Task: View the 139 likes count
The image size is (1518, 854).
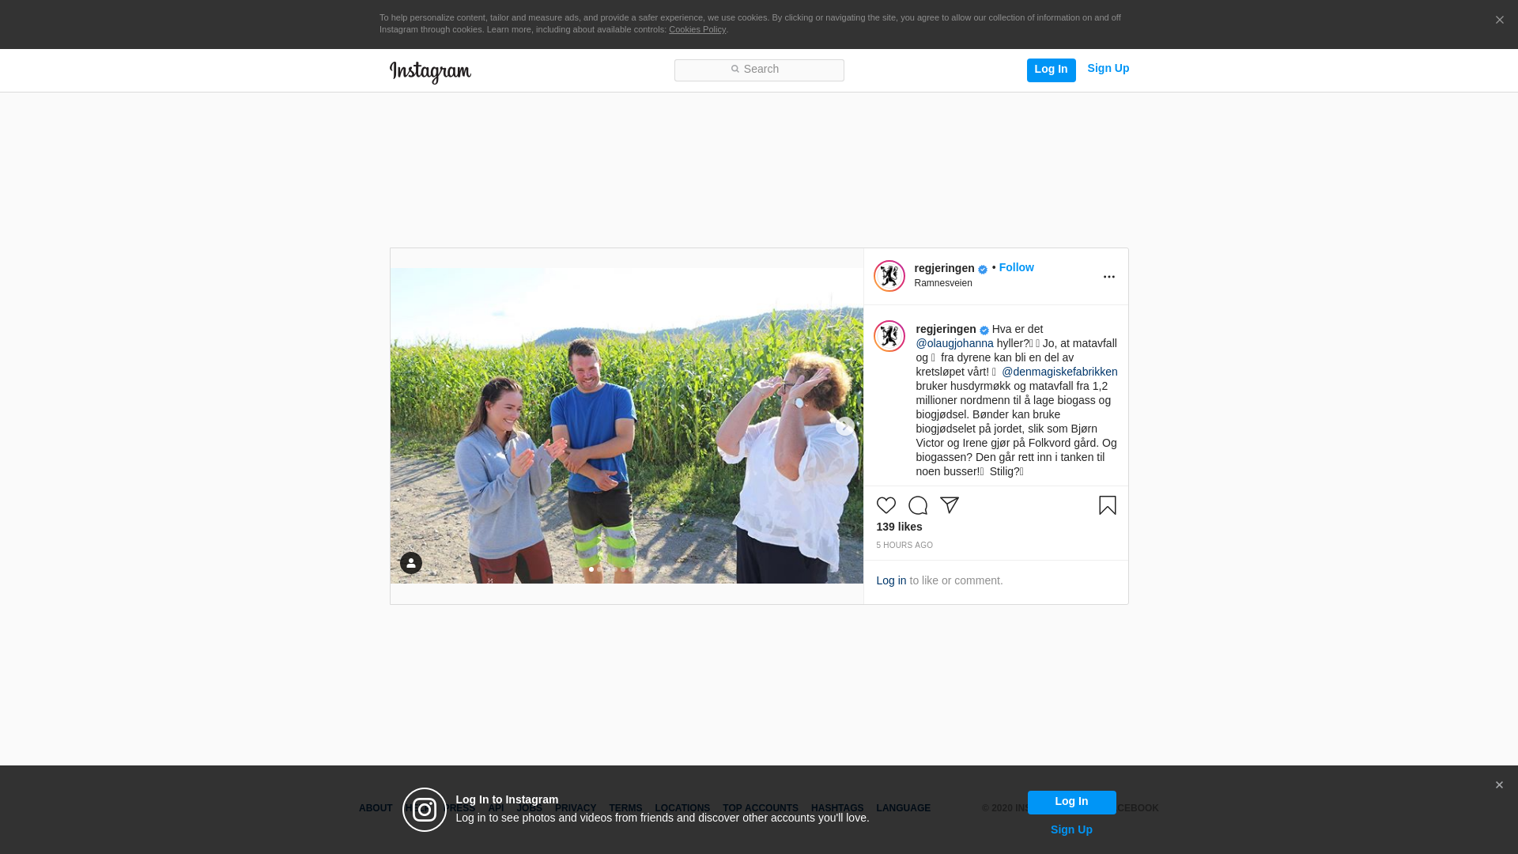Action: 899,527
